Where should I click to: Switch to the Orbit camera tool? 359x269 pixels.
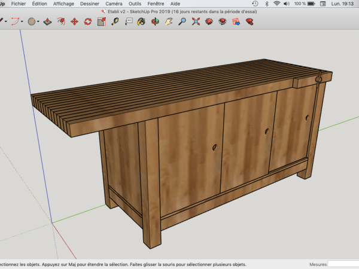(155, 22)
